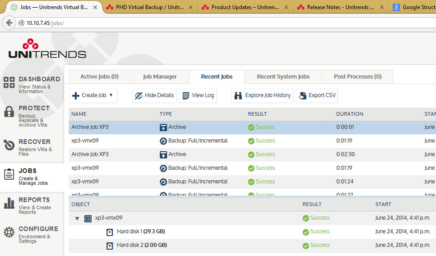Click the xp3-vmx09 virtual machine icon
Image resolution: width=436 pixels, height=256 pixels.
point(87,219)
